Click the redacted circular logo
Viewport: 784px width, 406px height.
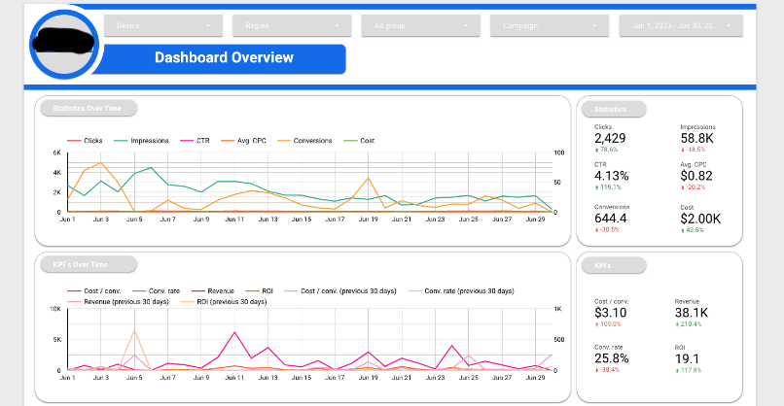64,45
